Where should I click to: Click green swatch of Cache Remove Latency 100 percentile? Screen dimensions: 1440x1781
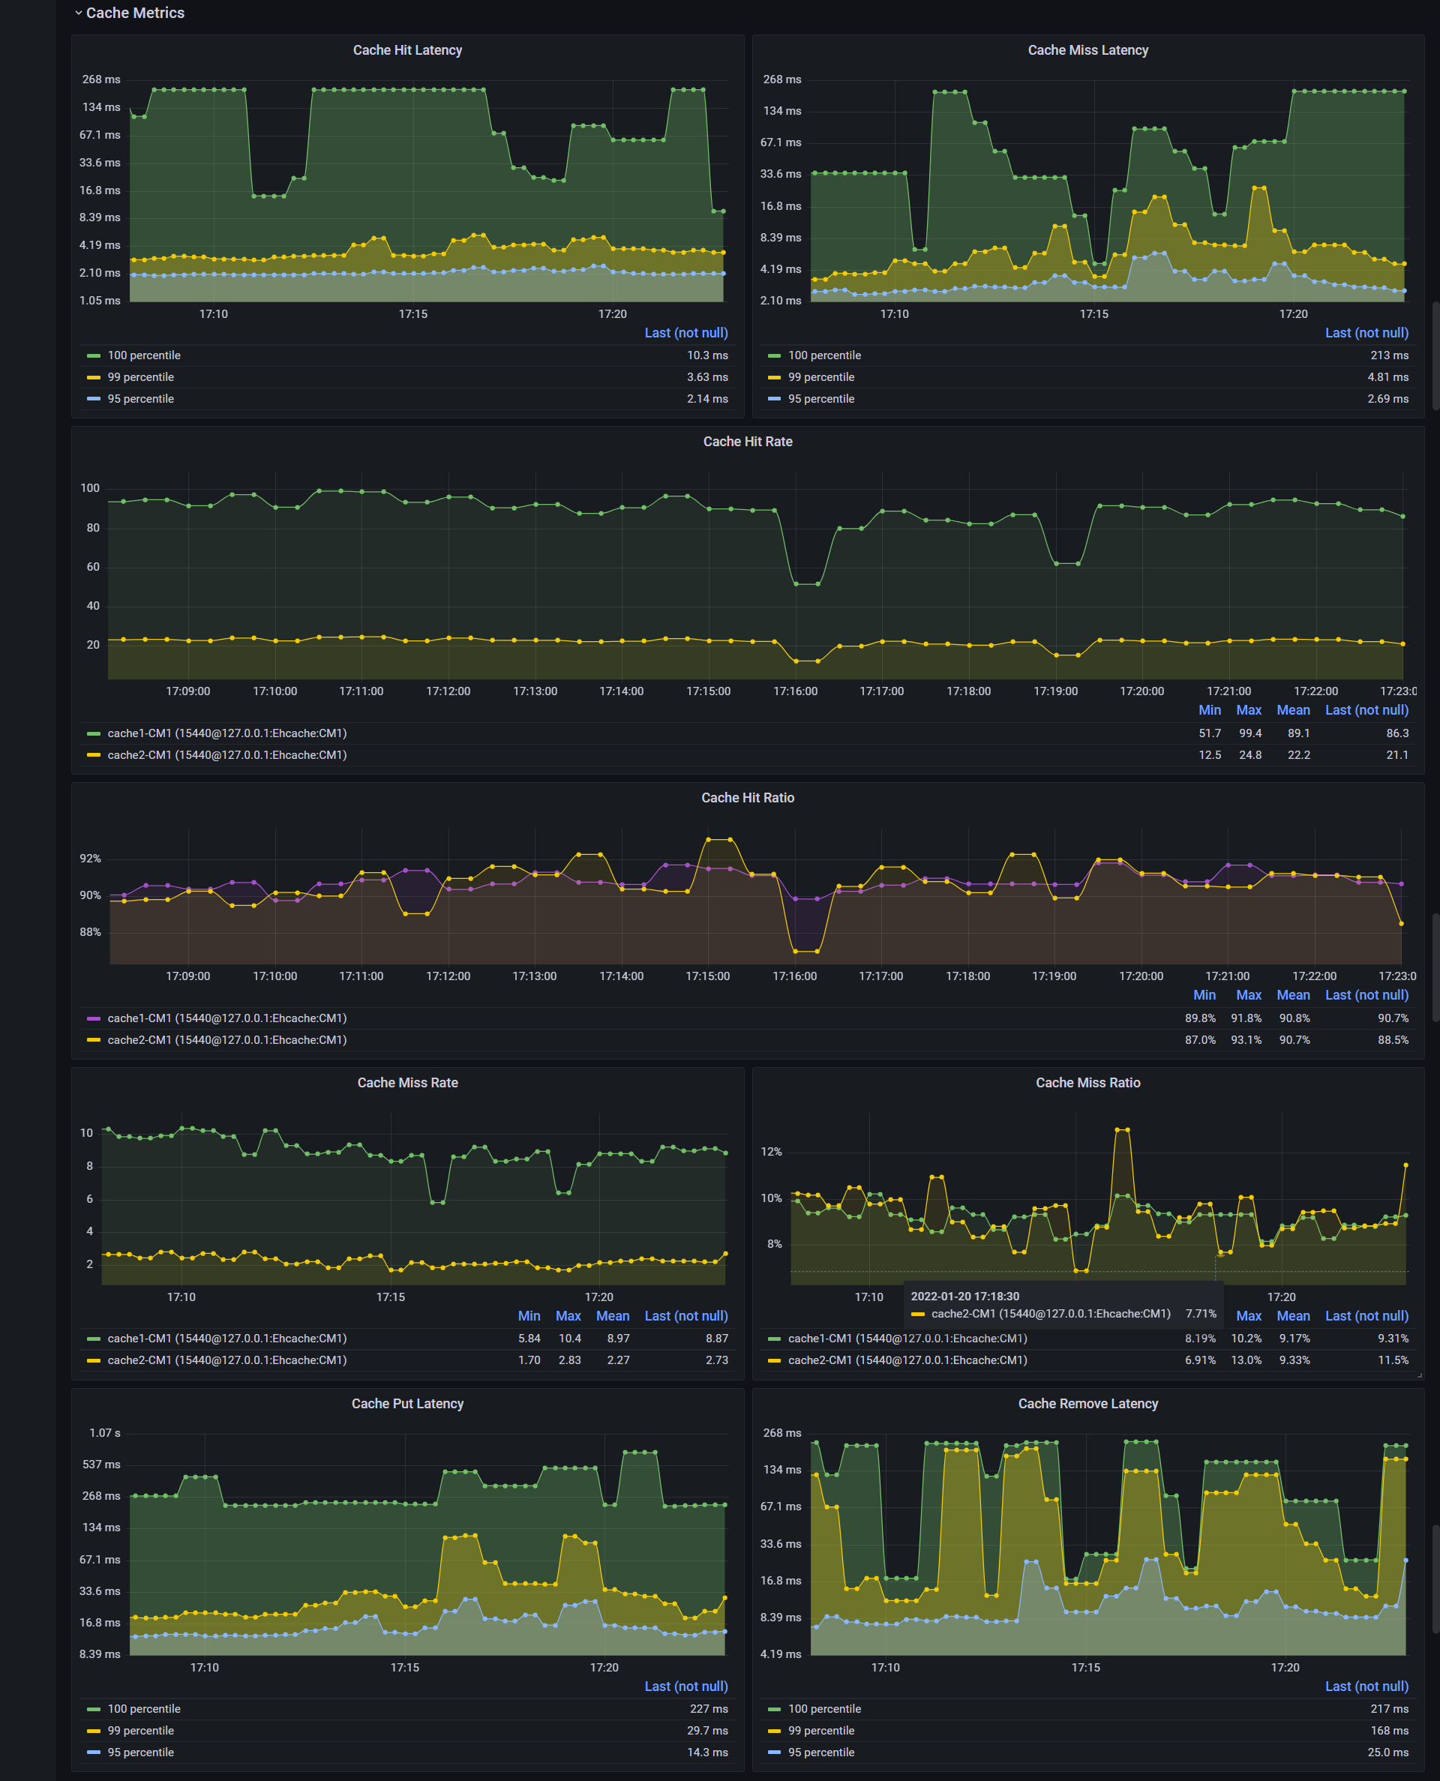pyautogui.click(x=774, y=1709)
